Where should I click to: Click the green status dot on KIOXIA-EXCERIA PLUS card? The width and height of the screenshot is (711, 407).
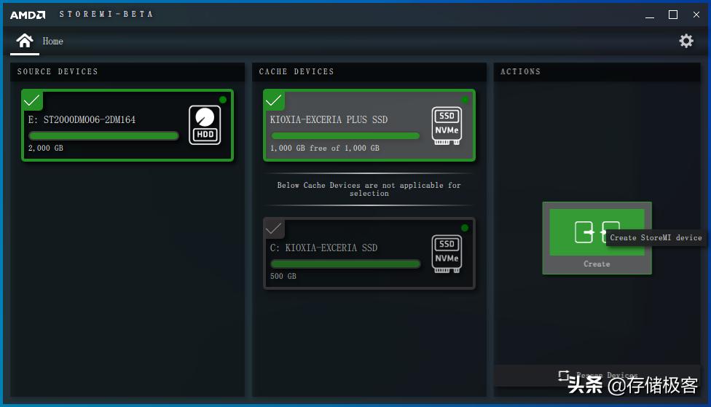pos(465,100)
